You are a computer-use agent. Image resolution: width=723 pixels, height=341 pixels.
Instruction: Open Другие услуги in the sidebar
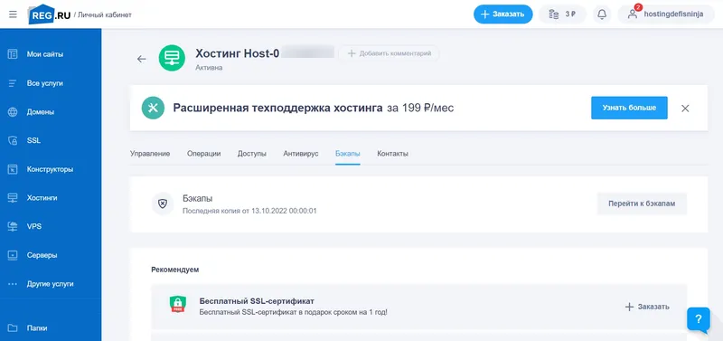pyautogui.click(x=51, y=284)
